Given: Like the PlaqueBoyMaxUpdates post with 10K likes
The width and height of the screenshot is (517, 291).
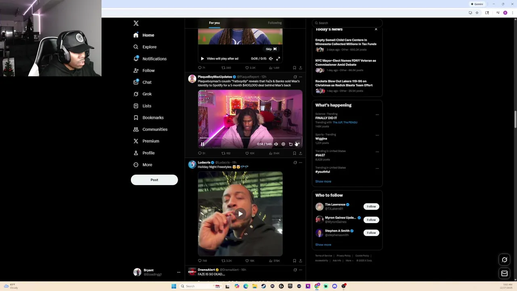Looking at the screenshot, I should (x=250, y=153).
